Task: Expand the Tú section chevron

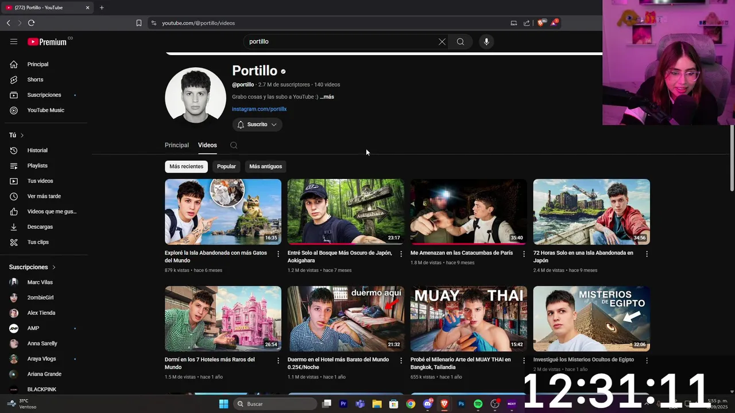Action: 22,135
